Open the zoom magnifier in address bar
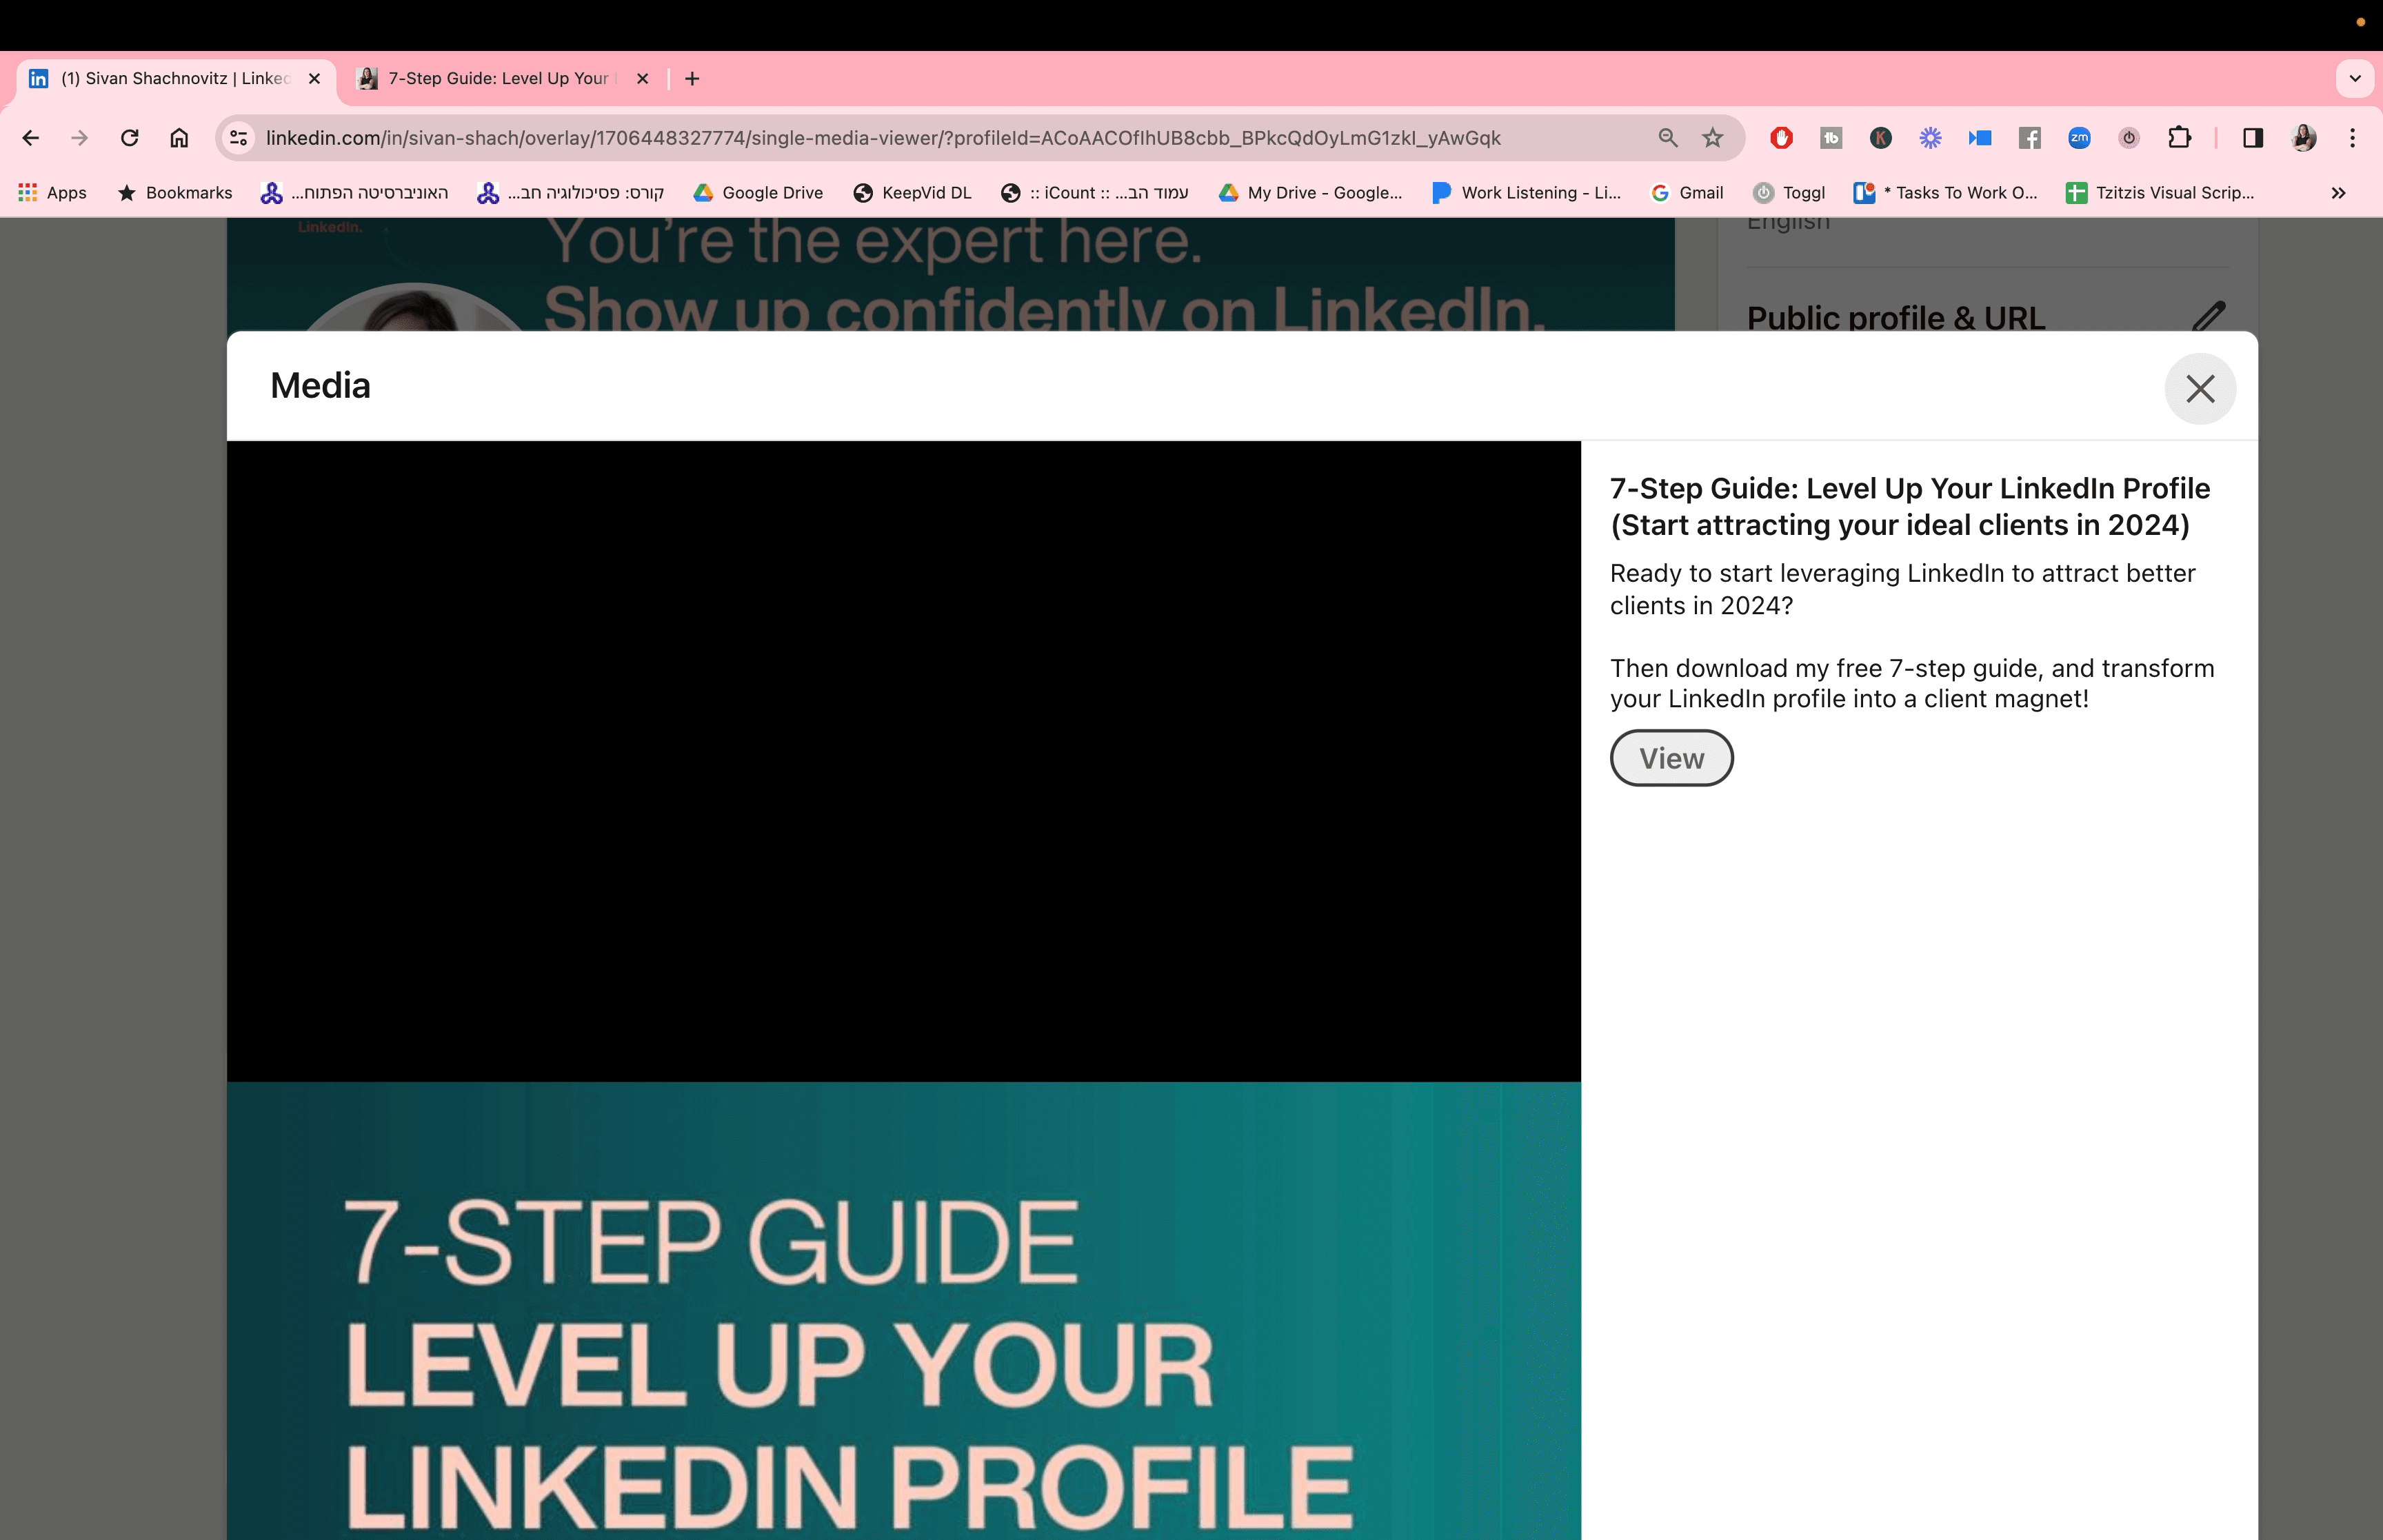Image resolution: width=2383 pixels, height=1540 pixels. pyautogui.click(x=1667, y=138)
